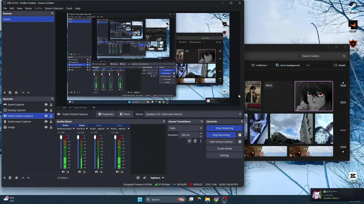Viewport: 364px width, 204px height.
Task: Hide Audio Output Capture eye icon
Action: [x=46, y=116]
